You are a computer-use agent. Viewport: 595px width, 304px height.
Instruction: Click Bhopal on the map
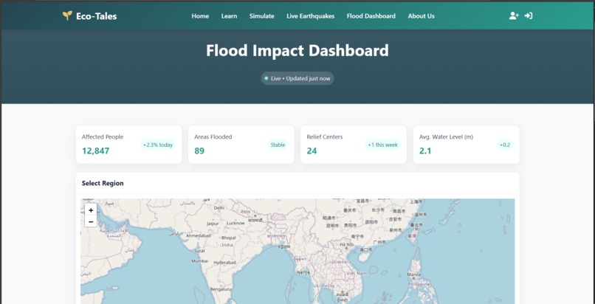point(228,238)
